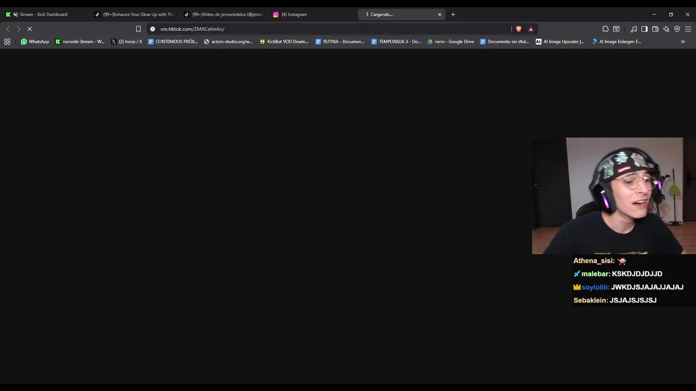Open Brave Wallet icon
Screen dimensions: 696x391
(x=655, y=29)
